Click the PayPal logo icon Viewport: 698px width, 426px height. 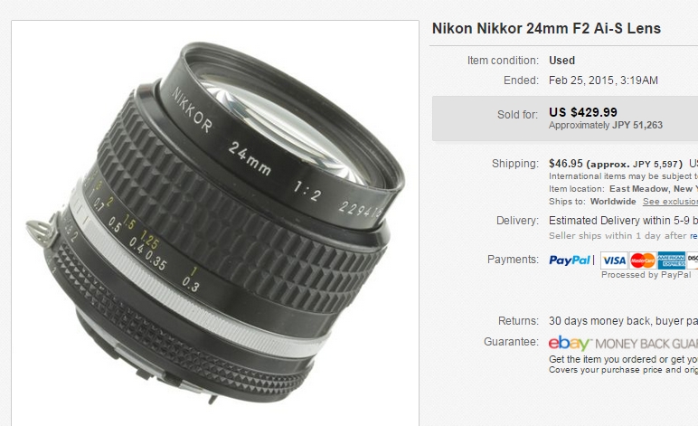tap(570, 260)
